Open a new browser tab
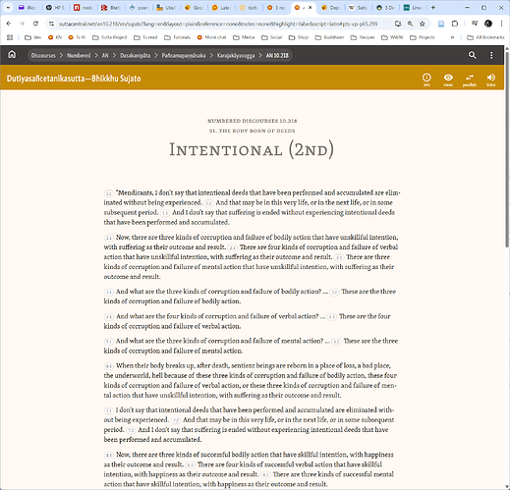This screenshot has height=490, width=510. [x=433, y=8]
